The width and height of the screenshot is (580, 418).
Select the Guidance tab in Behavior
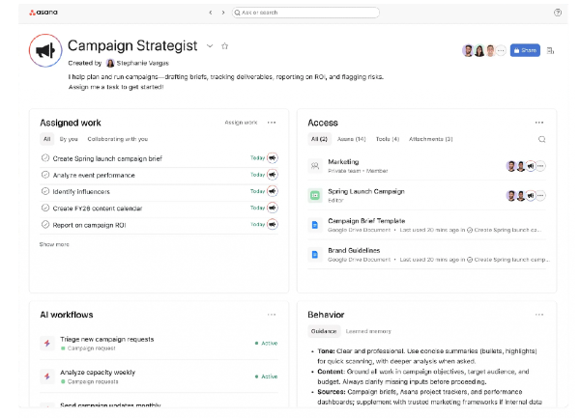[x=324, y=331]
